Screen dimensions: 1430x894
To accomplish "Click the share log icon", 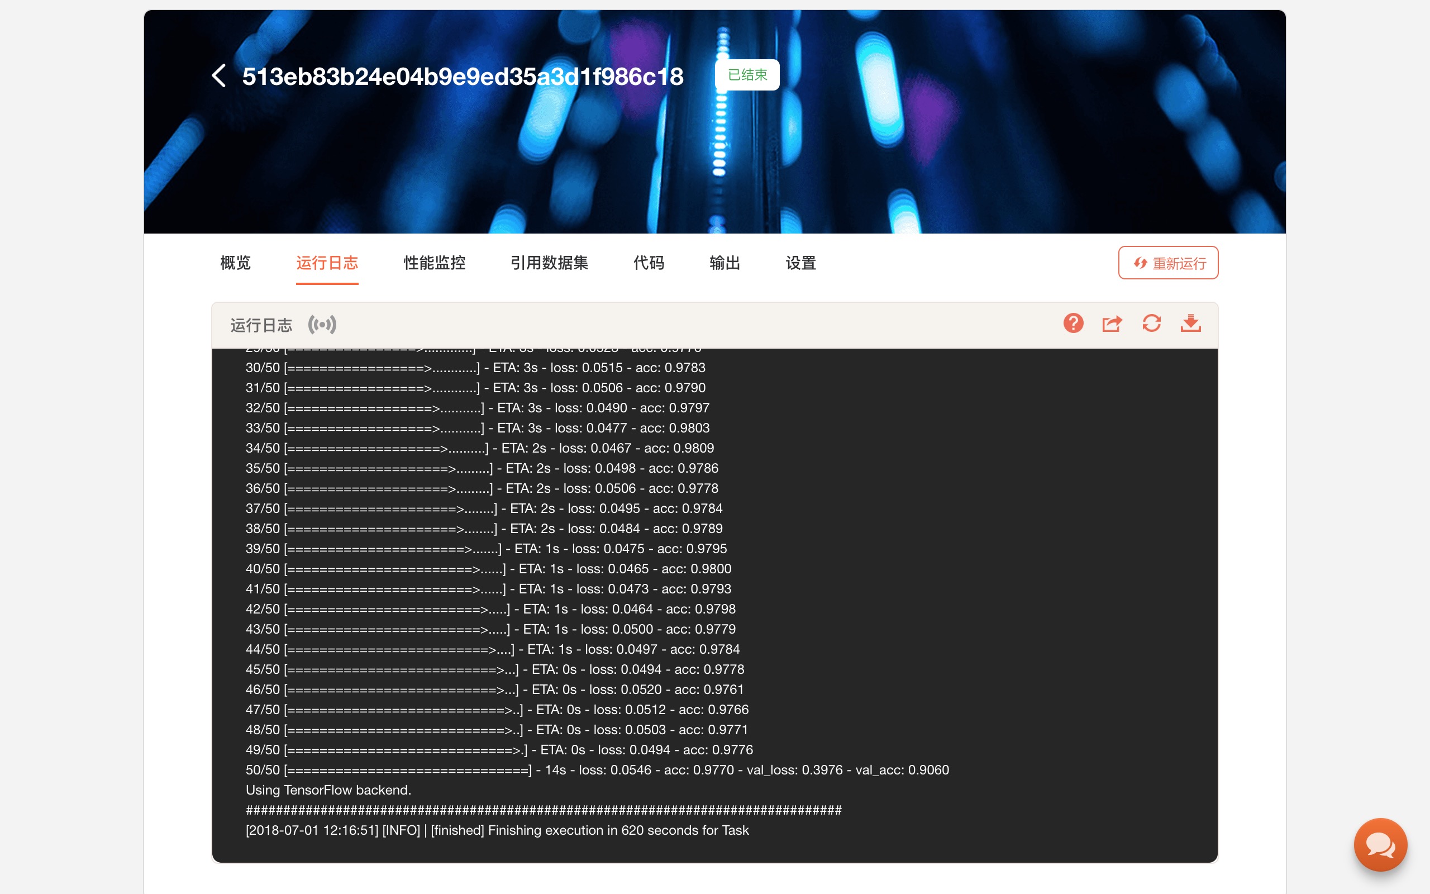I will (1112, 324).
